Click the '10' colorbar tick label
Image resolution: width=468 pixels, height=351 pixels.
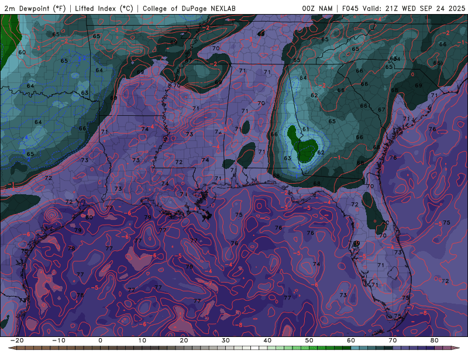point(142,340)
